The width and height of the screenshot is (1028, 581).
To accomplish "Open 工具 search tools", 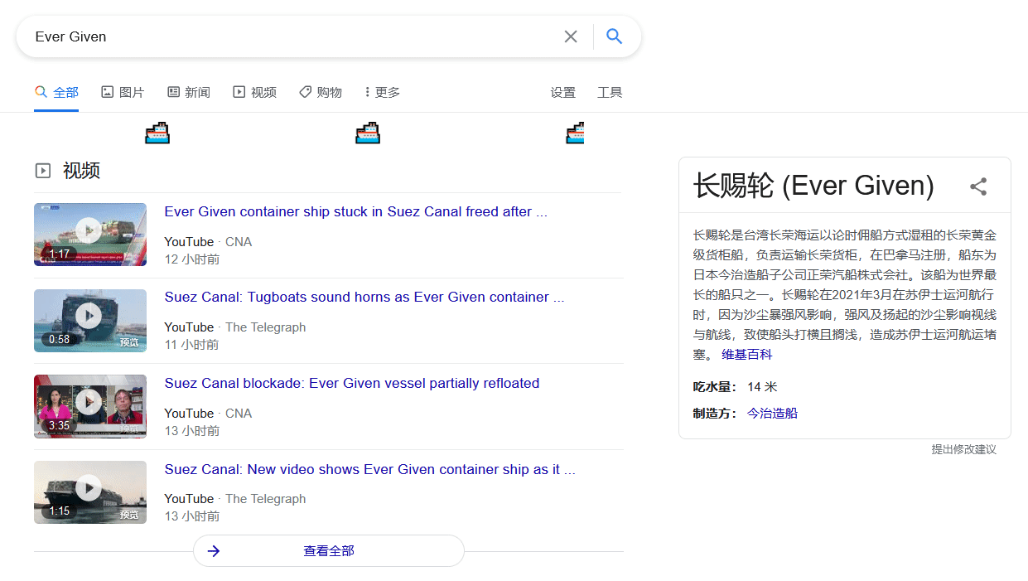I will [x=610, y=92].
